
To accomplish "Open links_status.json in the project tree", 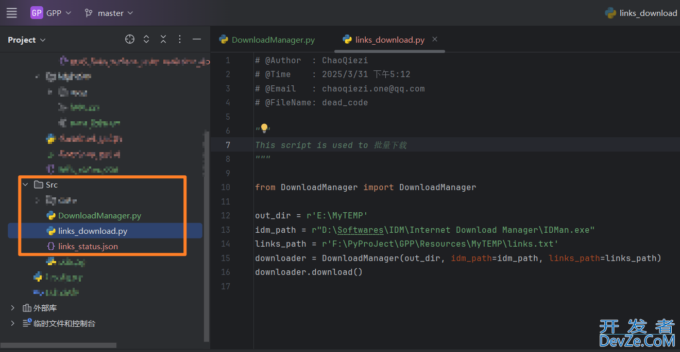I will [x=88, y=247].
